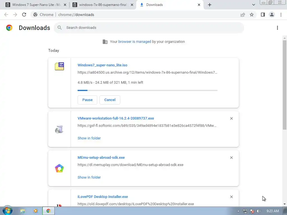The image size is (287, 215).
Task: Click the 9:23 AM taskbar clock
Action: pos(272,211)
